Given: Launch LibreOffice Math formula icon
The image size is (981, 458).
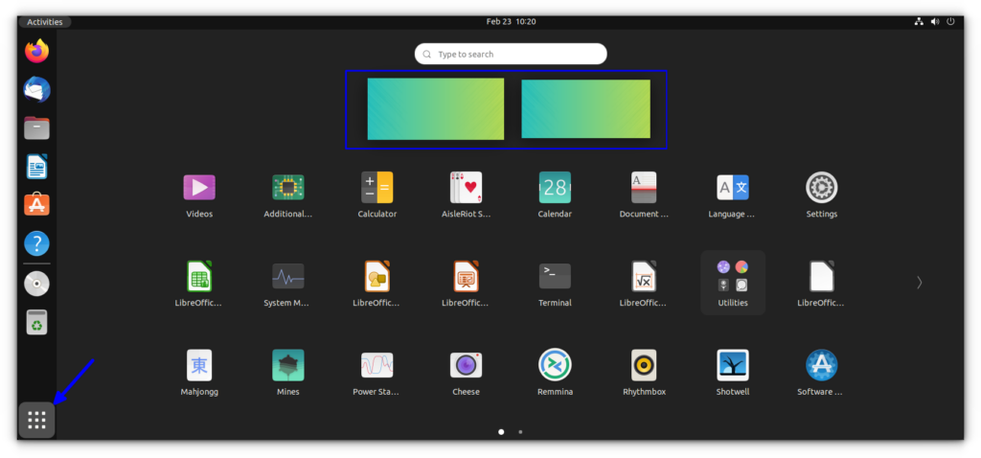Looking at the screenshot, I should 644,277.
